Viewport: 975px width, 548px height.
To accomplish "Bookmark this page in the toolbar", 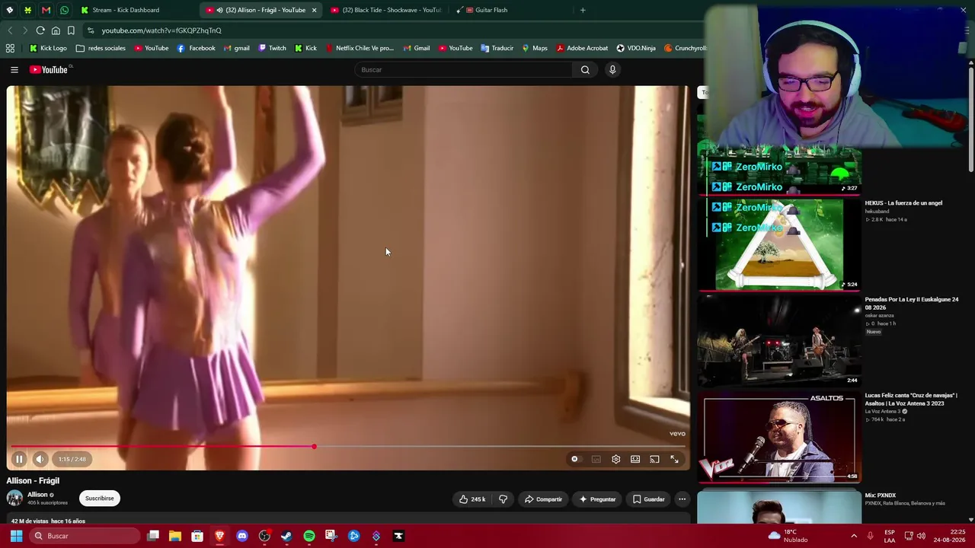I will 71,30.
